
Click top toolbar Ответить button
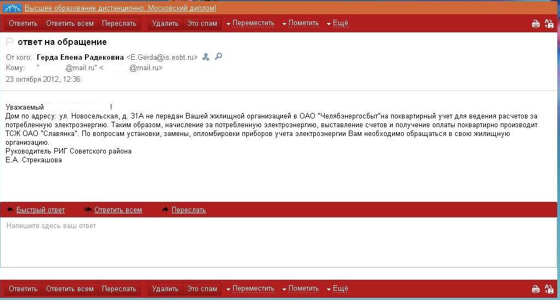click(23, 24)
